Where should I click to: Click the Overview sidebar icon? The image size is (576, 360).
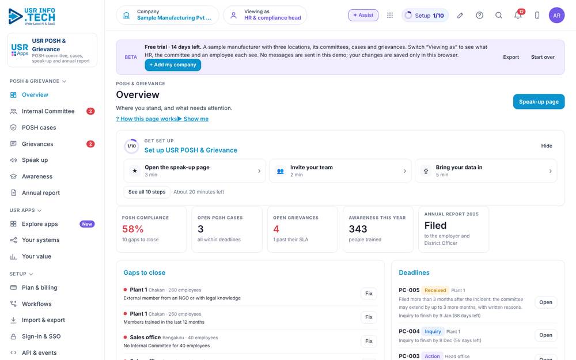point(13,95)
